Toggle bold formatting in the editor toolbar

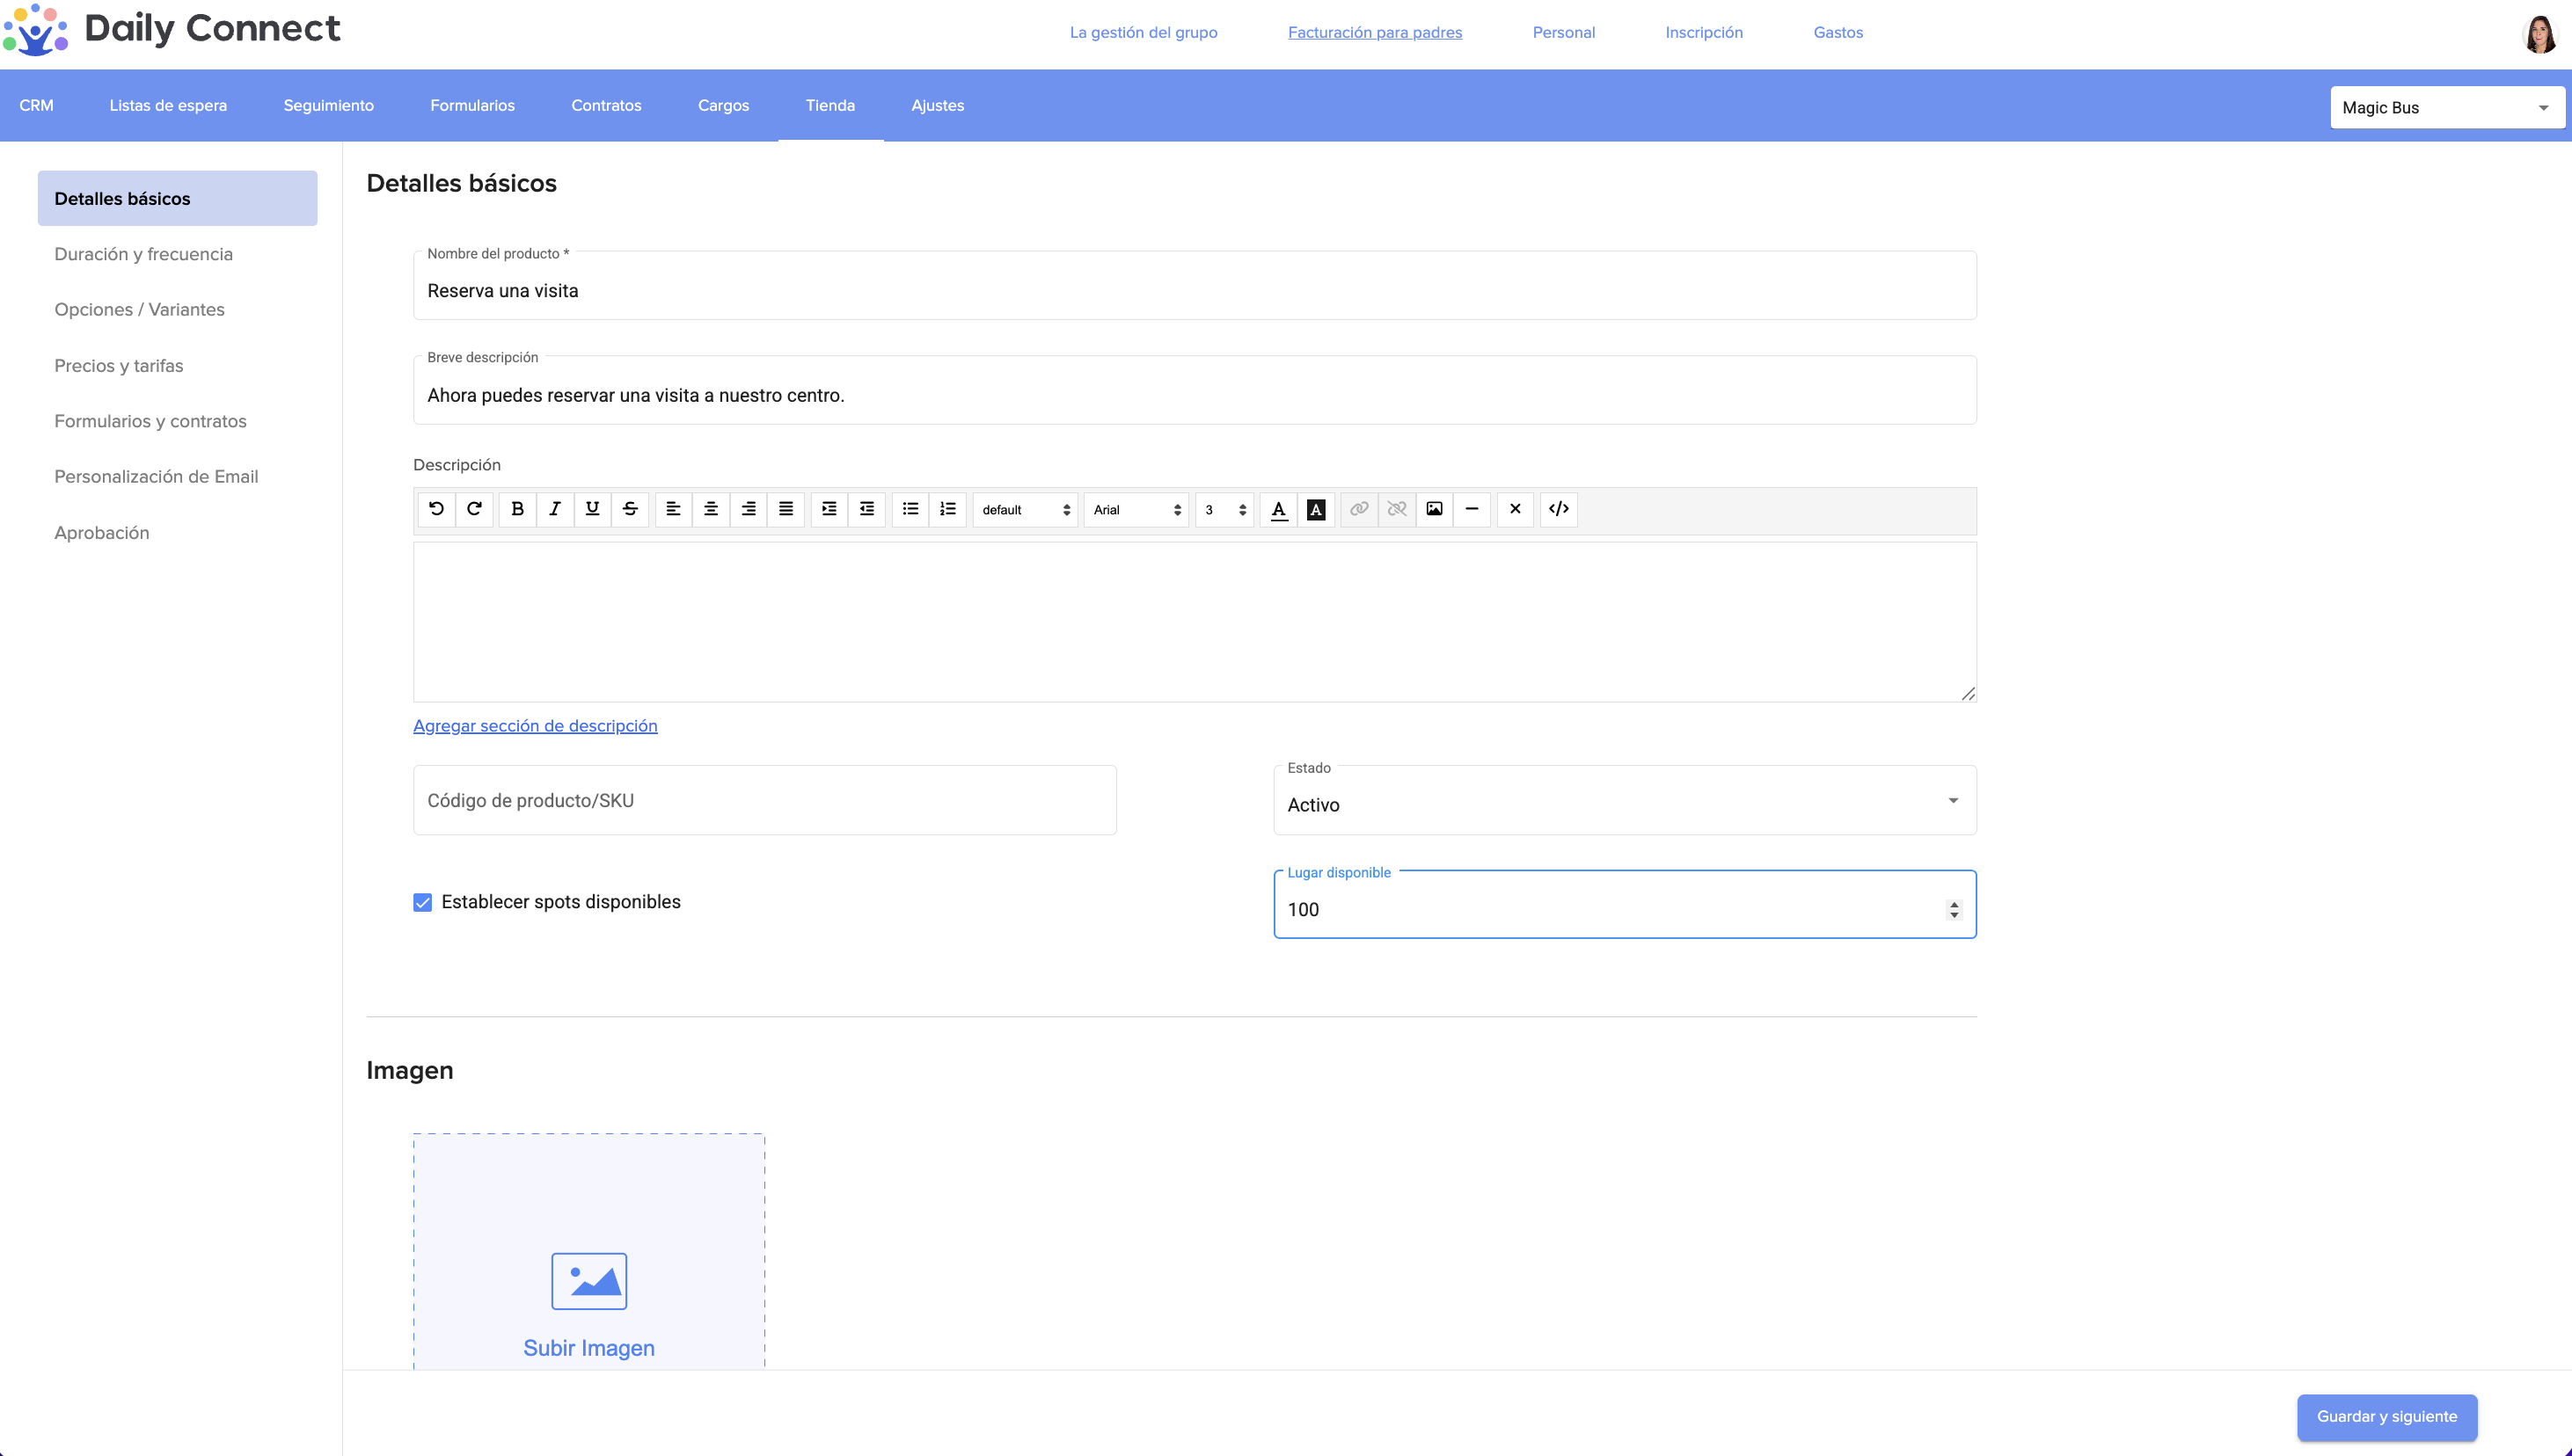coord(517,509)
